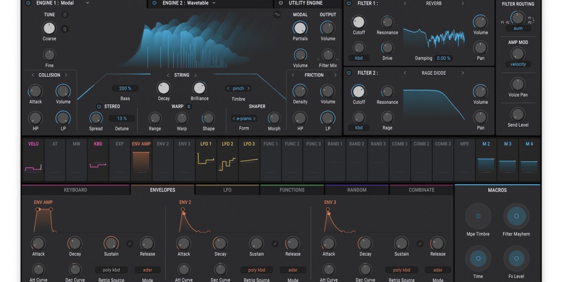The image size is (564, 282).
Task: Click the waveform view icon above the MODAL label
Action: (277, 15)
